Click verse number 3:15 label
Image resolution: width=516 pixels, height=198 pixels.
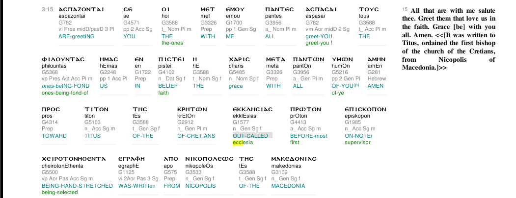[x=48, y=9]
